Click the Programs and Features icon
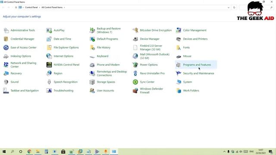 coord(179,65)
